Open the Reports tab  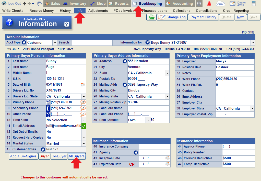coord(119,4)
